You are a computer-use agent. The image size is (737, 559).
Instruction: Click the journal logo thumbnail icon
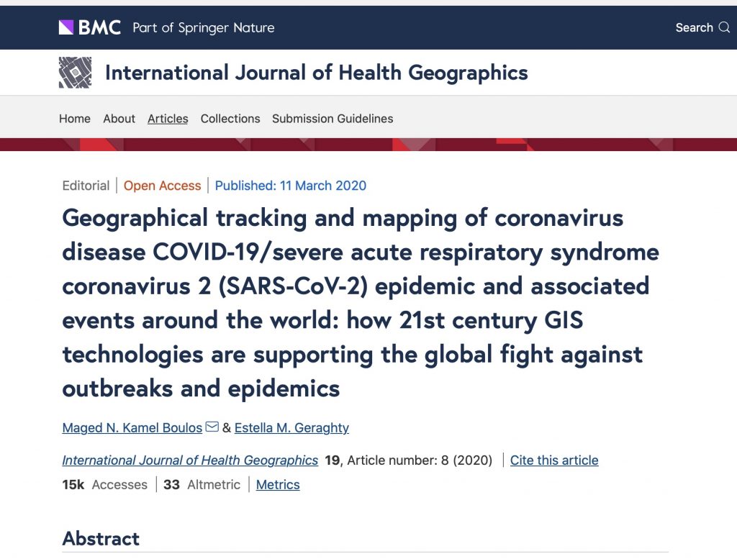[x=75, y=73]
